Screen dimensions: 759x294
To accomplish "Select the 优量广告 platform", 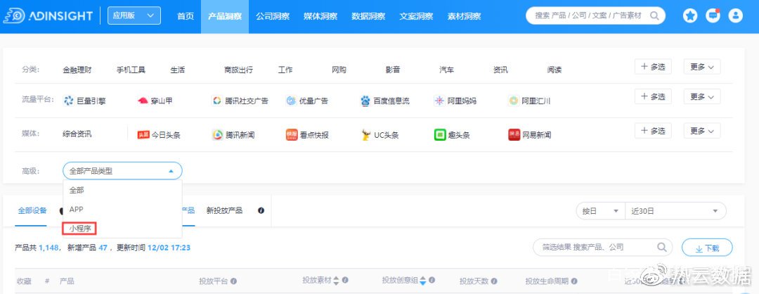I will (x=307, y=101).
